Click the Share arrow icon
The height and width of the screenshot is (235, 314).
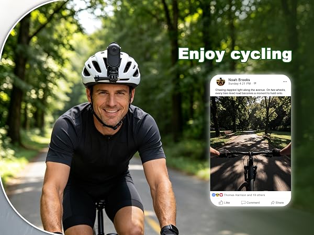273,203
